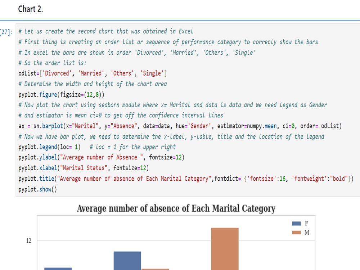This screenshot has width=360, height=270.
Task: Place cursor in the odList assignment line
Action: [93, 73]
